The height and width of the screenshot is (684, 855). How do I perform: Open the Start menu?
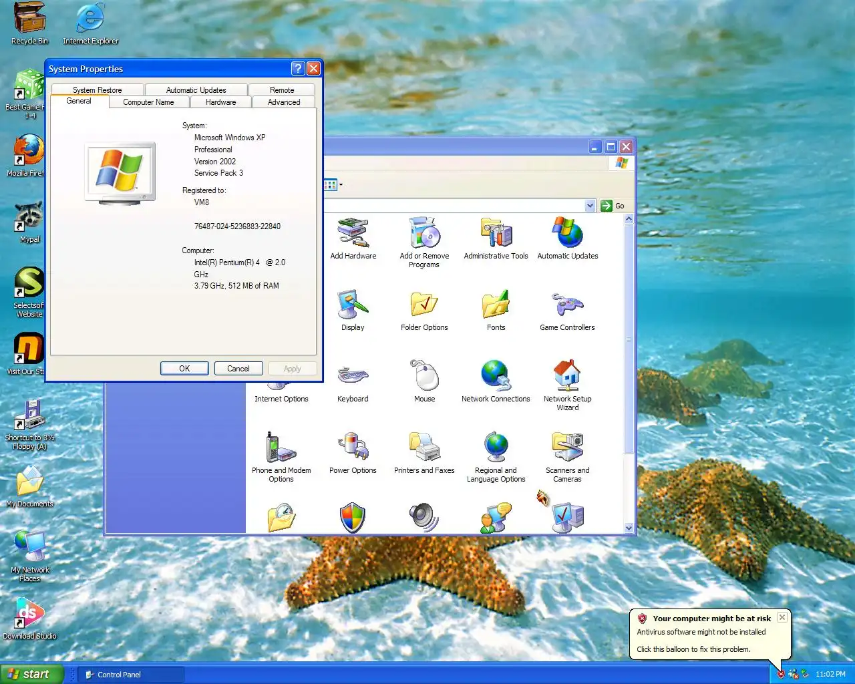tap(31, 674)
